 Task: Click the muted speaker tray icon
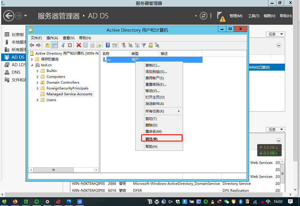pyautogui.click(x=170, y=202)
